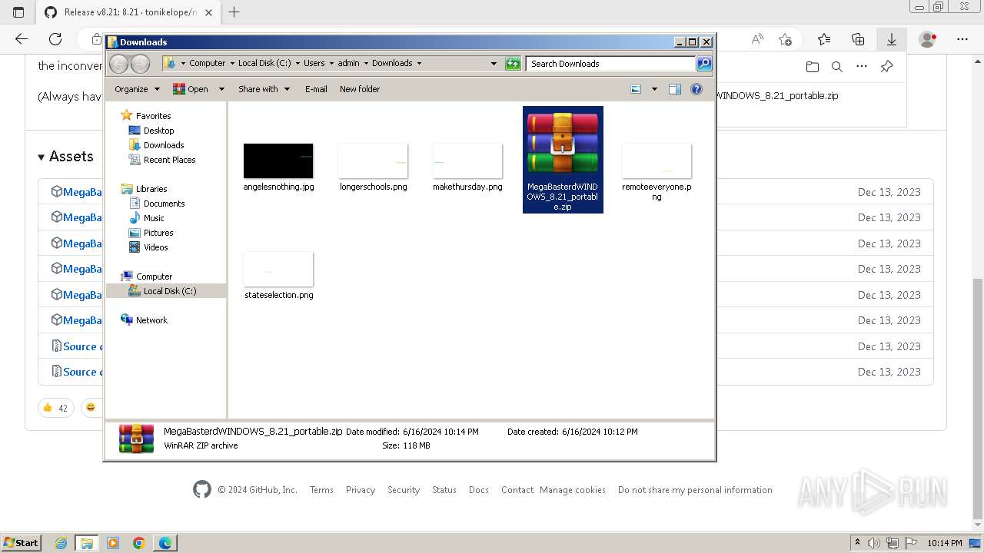Click the Search Downloads input field
This screenshot has height=553, width=984.
611,64
